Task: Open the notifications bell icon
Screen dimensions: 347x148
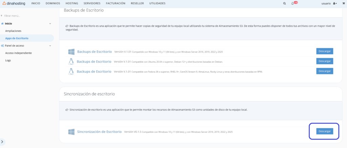Action: point(292,3)
